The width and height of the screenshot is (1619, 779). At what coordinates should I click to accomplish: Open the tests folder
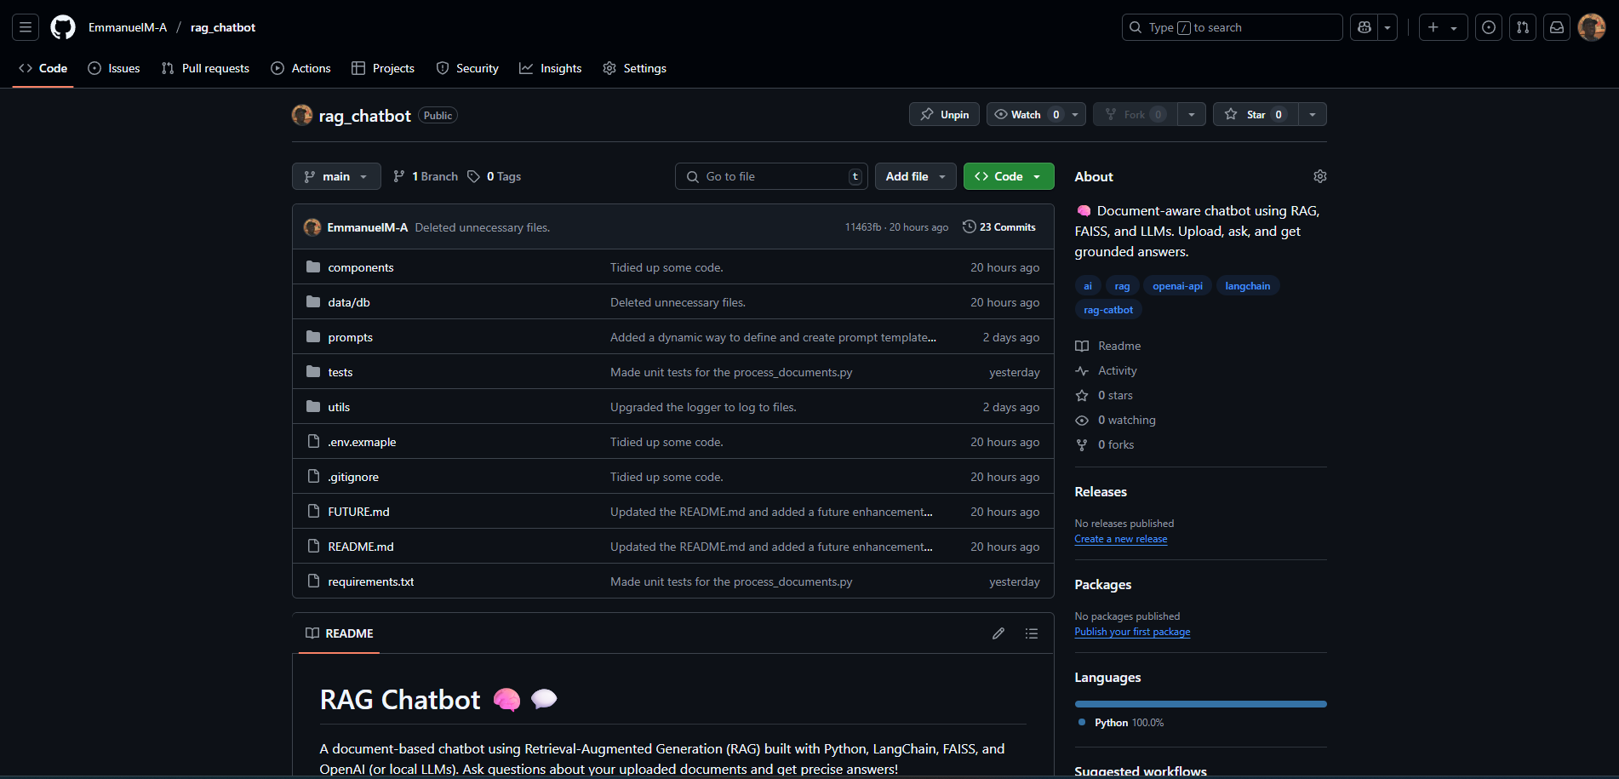point(340,372)
